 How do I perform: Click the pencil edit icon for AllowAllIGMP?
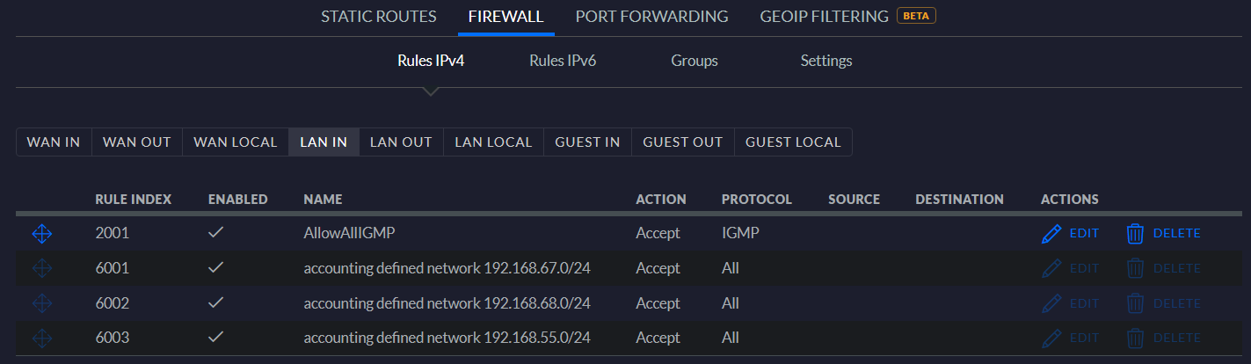click(1051, 233)
